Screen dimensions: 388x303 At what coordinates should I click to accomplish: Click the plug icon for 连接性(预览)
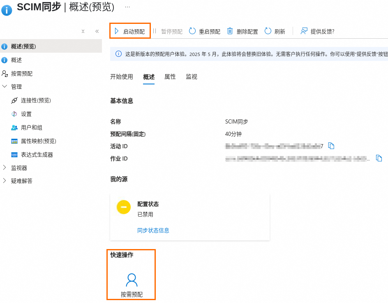coord(14,100)
